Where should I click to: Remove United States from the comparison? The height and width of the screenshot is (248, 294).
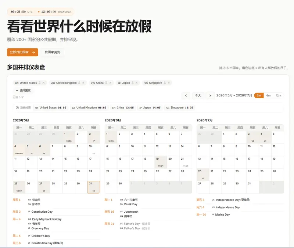[43, 83]
